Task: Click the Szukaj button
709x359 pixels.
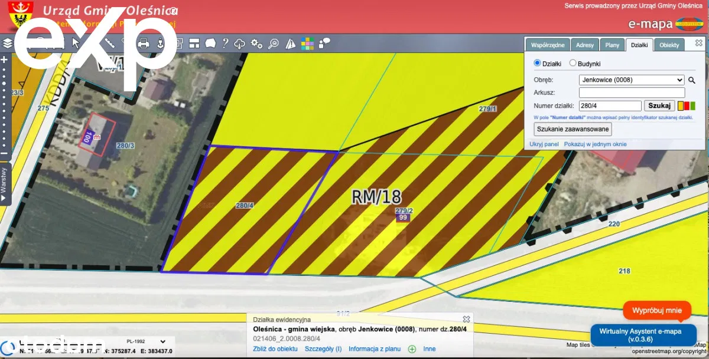Action: point(659,106)
